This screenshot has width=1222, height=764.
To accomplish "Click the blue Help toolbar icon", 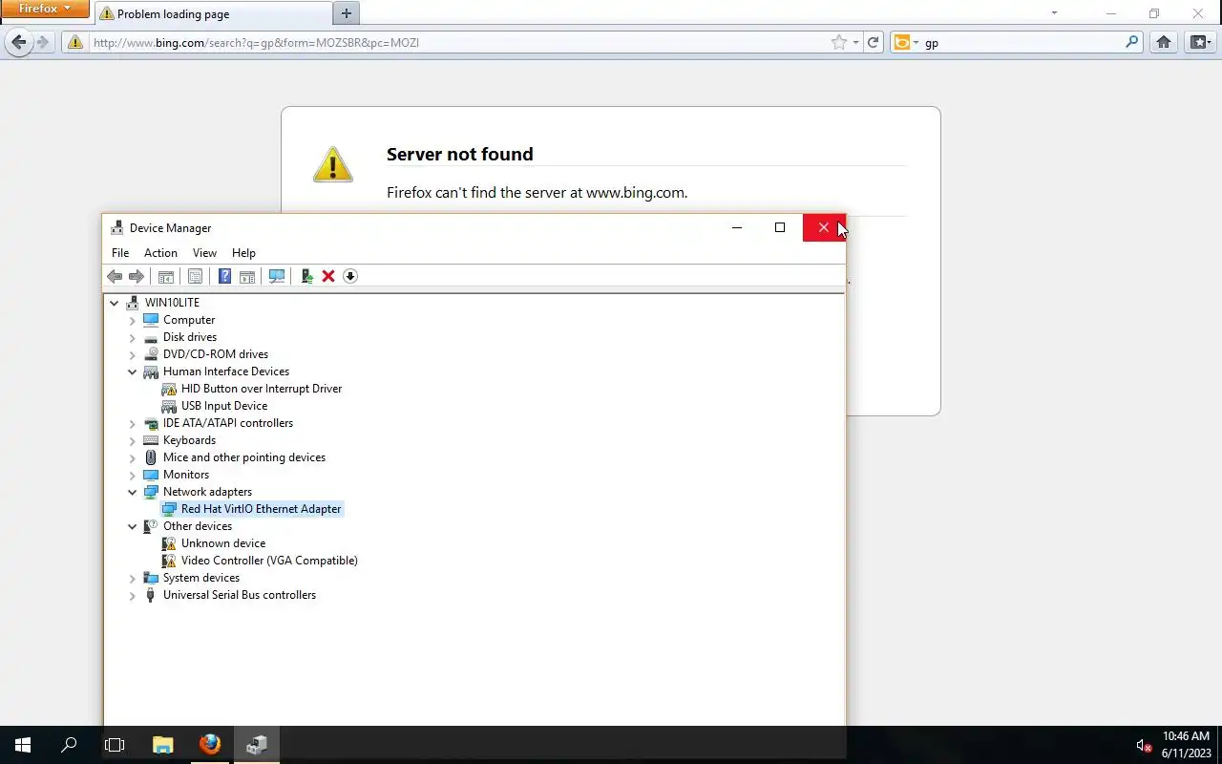I will click(224, 276).
